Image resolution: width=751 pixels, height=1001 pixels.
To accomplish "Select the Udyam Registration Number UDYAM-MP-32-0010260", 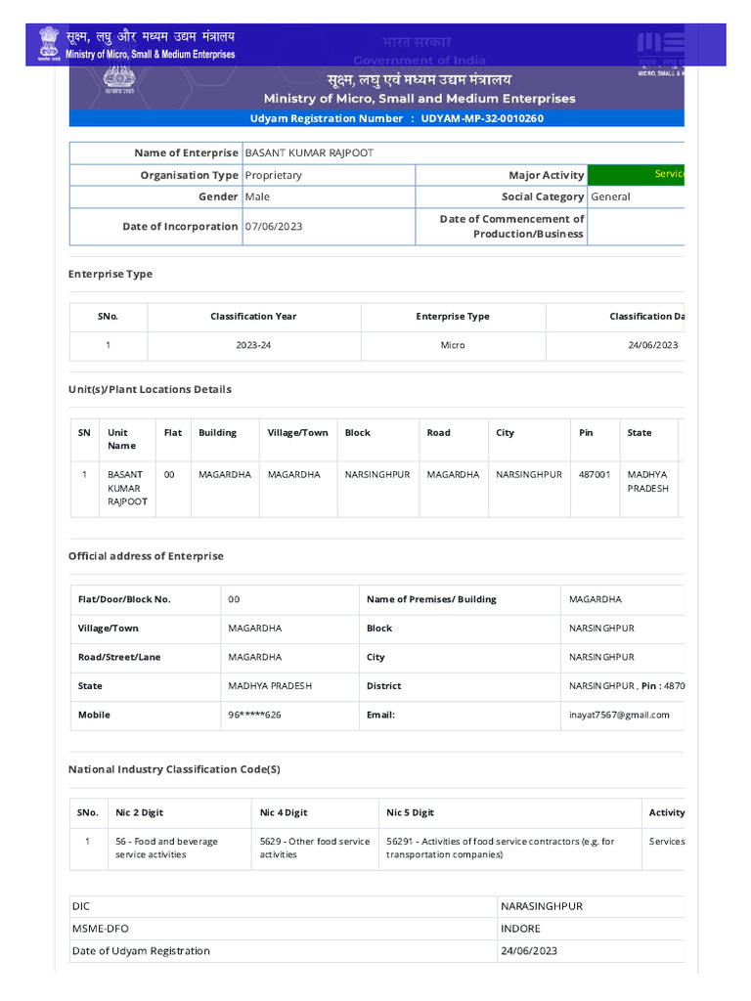I will pyautogui.click(x=481, y=118).
